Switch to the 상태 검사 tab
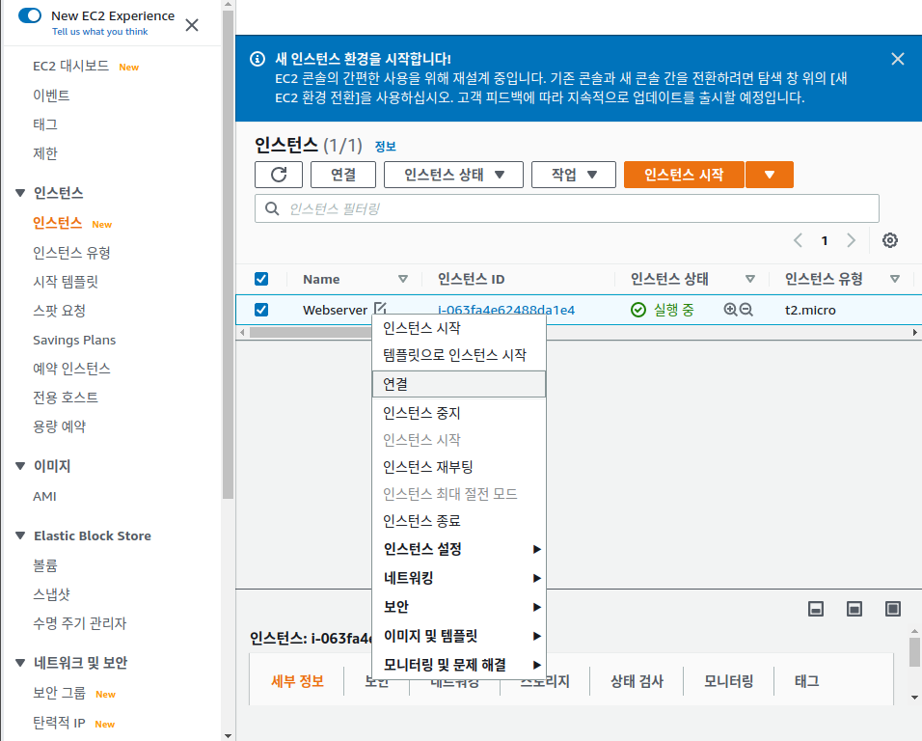922x741 pixels. pyautogui.click(x=637, y=681)
